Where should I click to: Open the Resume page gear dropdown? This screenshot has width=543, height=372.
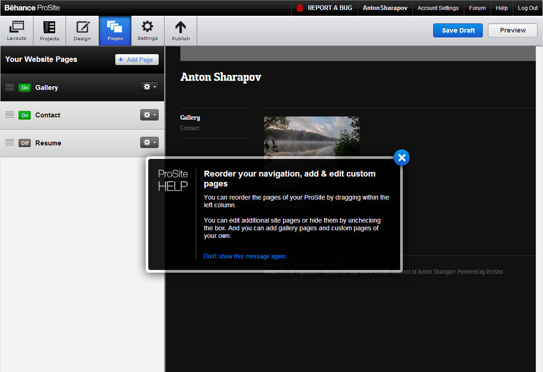149,142
